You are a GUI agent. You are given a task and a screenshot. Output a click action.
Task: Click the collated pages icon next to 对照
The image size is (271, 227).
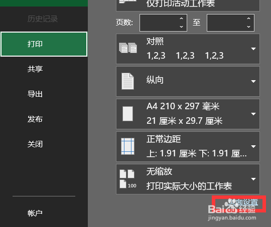(x=128, y=48)
